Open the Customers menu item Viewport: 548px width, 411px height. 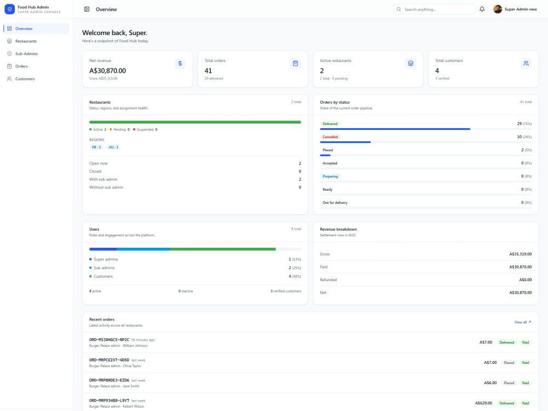36,79
